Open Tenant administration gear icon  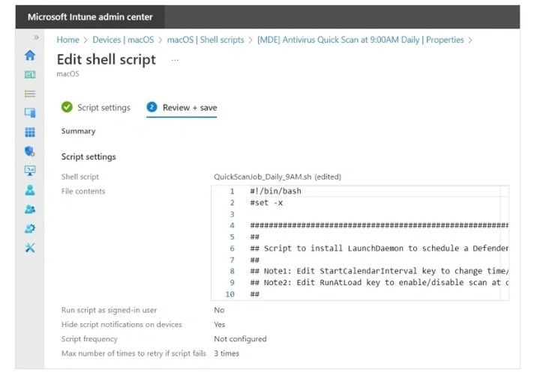[x=30, y=228]
